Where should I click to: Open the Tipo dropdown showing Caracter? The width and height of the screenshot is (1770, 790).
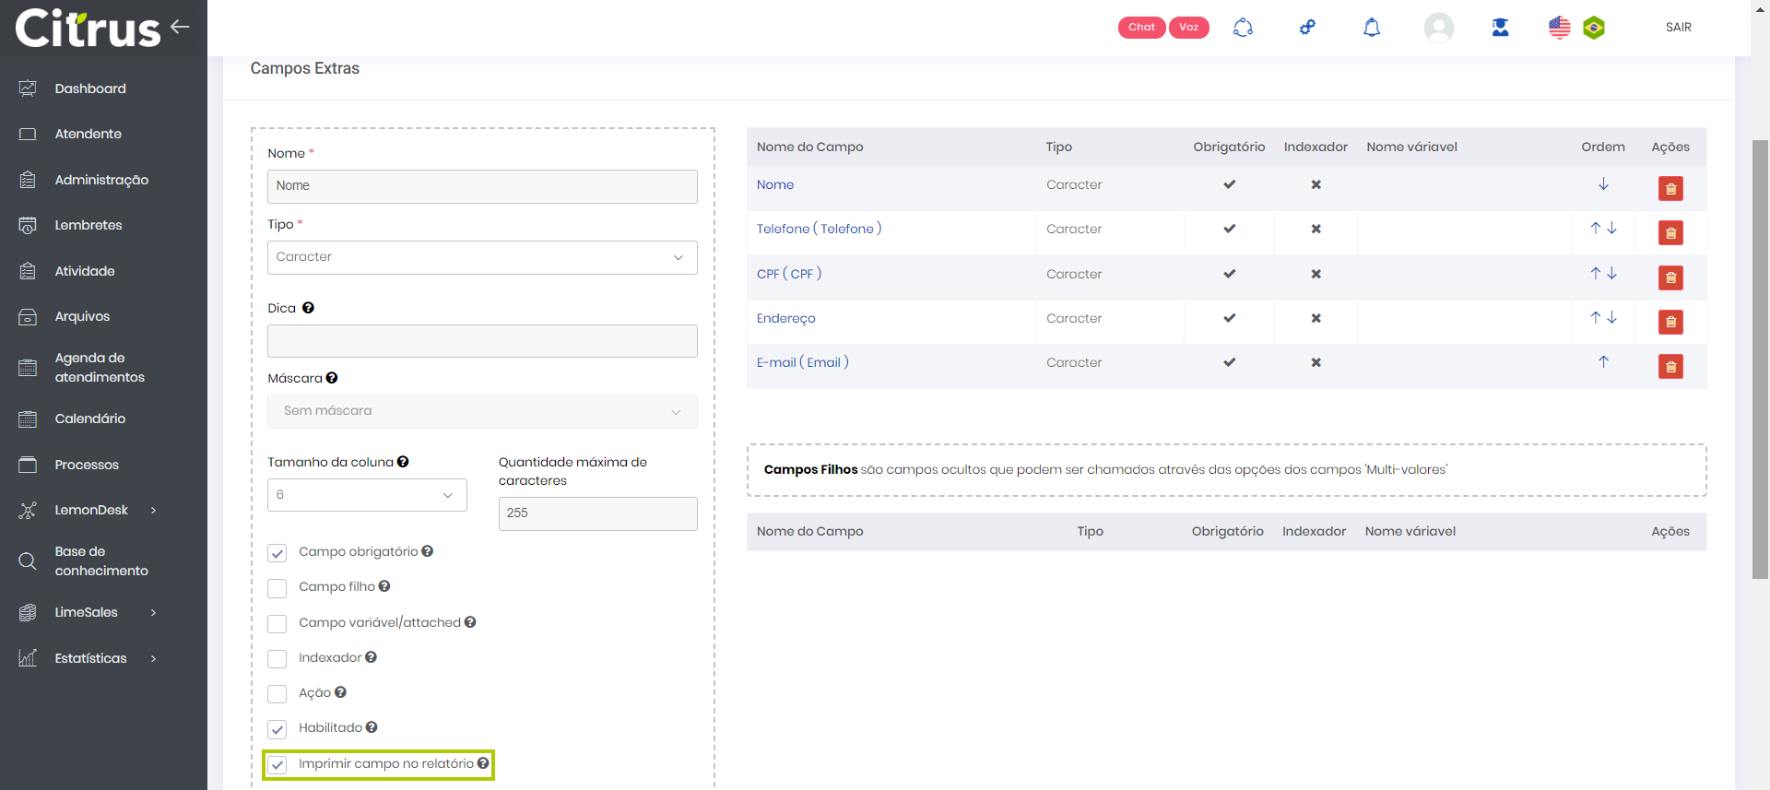[x=482, y=257]
